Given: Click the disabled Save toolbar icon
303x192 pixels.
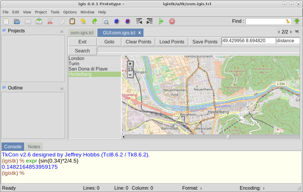Looking at the screenshot, I should tap(28, 21).
